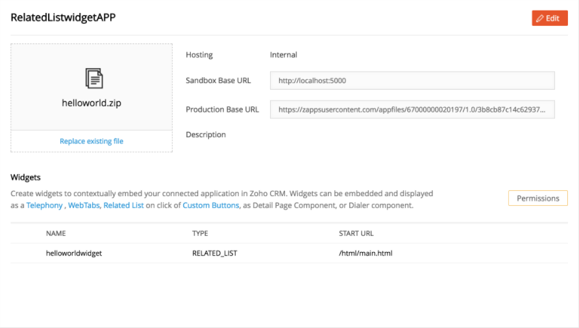Select the helloworldwidget row name
The width and height of the screenshot is (579, 328).
(74, 253)
